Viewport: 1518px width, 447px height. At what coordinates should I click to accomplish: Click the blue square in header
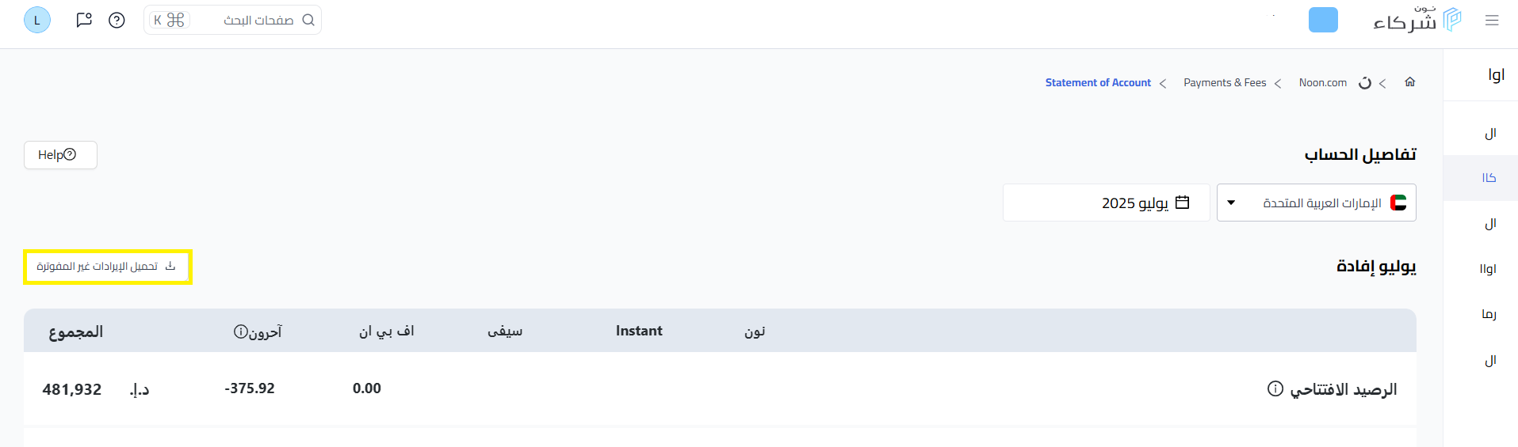coord(1323,20)
